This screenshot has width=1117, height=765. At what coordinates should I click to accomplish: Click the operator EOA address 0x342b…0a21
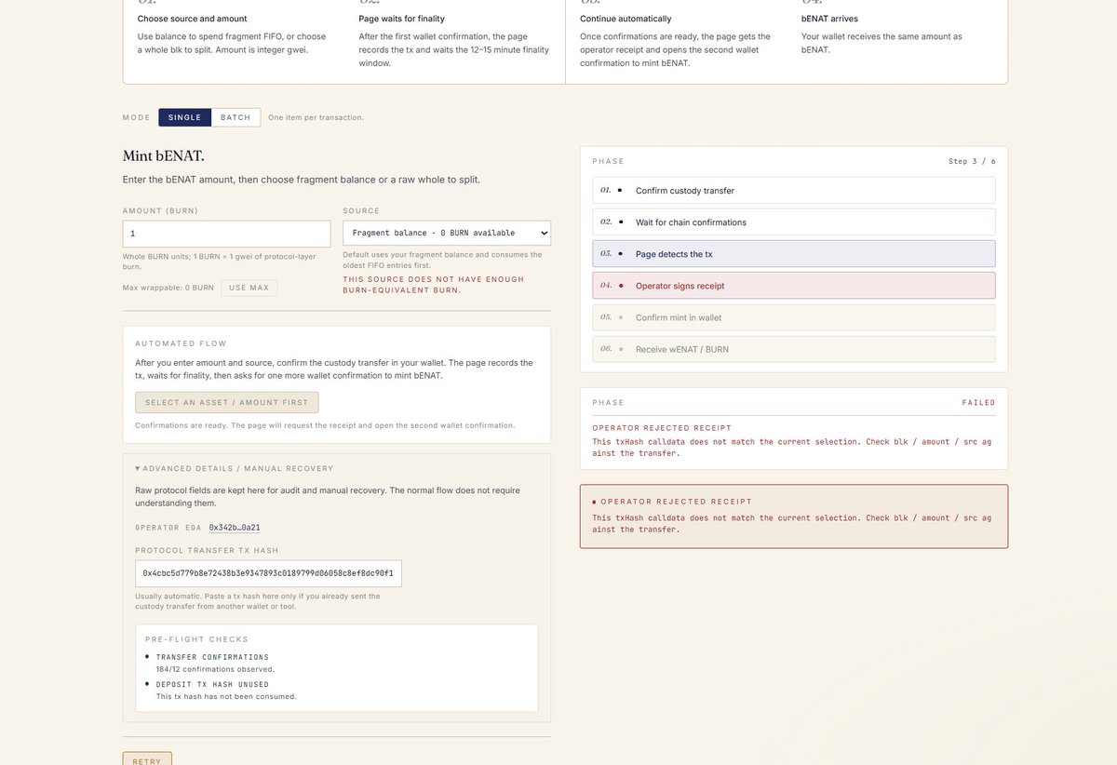point(235,528)
